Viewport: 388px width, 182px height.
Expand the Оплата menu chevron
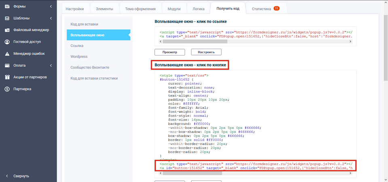point(51,65)
